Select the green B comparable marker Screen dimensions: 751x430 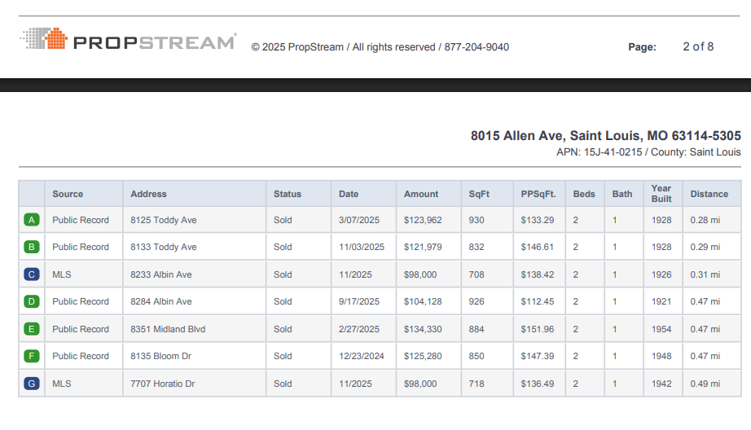[32, 247]
